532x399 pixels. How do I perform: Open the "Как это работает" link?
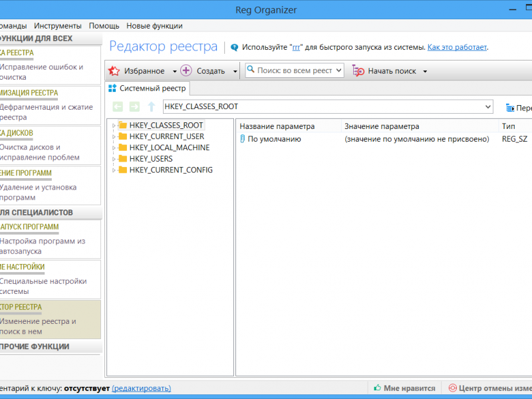click(x=457, y=47)
